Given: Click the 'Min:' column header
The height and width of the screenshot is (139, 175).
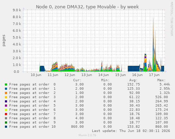Looking at the screenshot, I should coord(105,80).
